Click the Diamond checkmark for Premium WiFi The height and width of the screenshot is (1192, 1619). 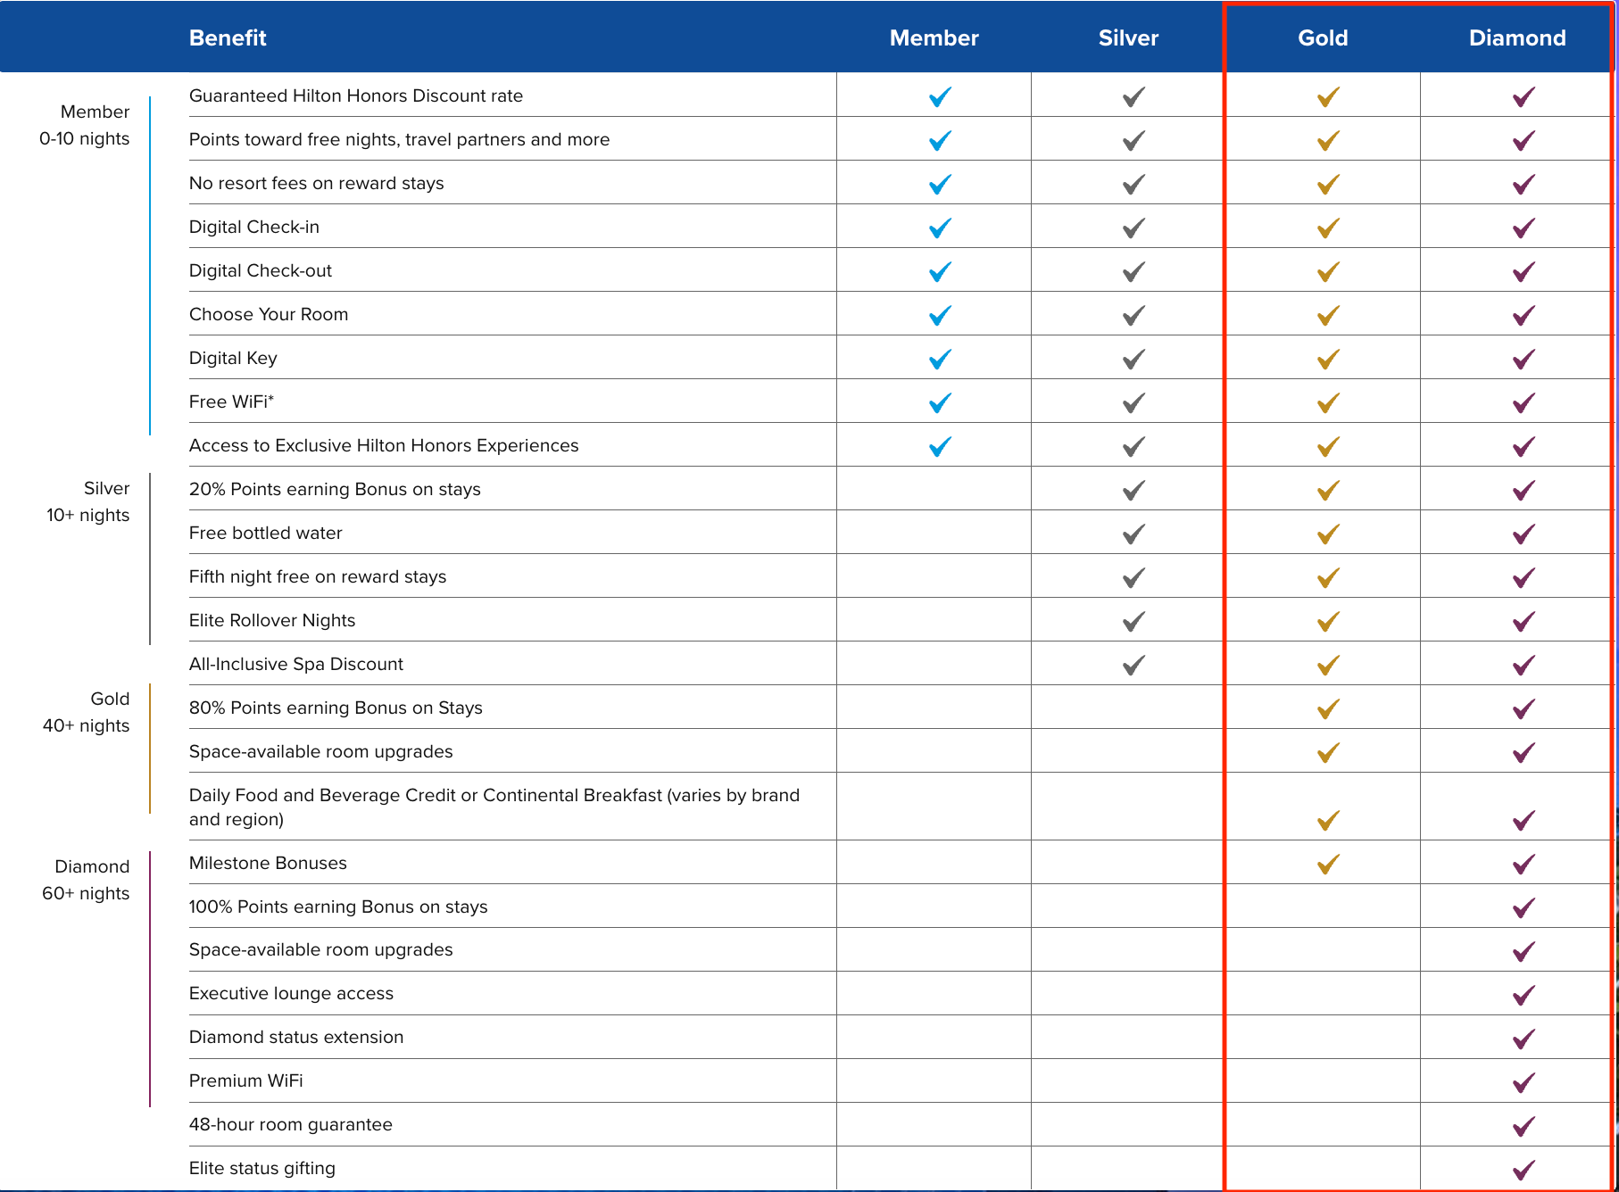click(x=1524, y=1081)
